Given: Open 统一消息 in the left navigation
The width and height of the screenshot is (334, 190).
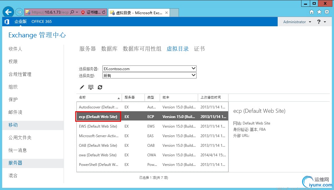Looking at the screenshot, I should (18, 150).
